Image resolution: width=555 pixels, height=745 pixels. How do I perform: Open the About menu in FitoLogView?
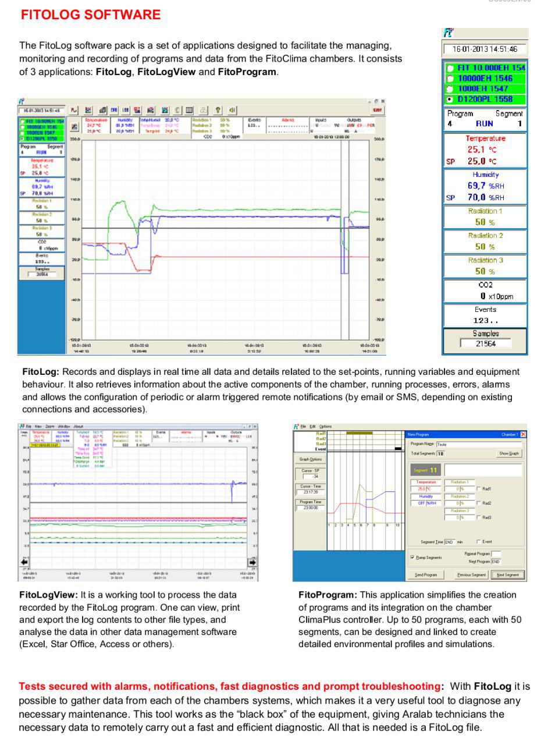click(x=78, y=427)
